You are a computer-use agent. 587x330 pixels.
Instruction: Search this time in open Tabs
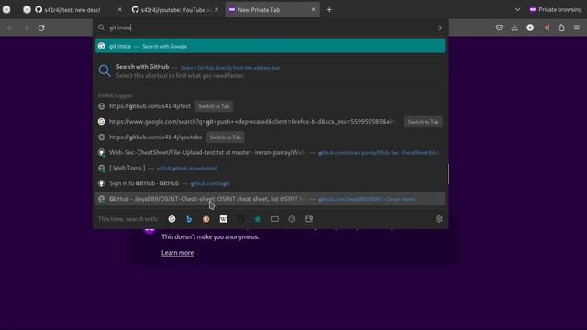(275, 219)
